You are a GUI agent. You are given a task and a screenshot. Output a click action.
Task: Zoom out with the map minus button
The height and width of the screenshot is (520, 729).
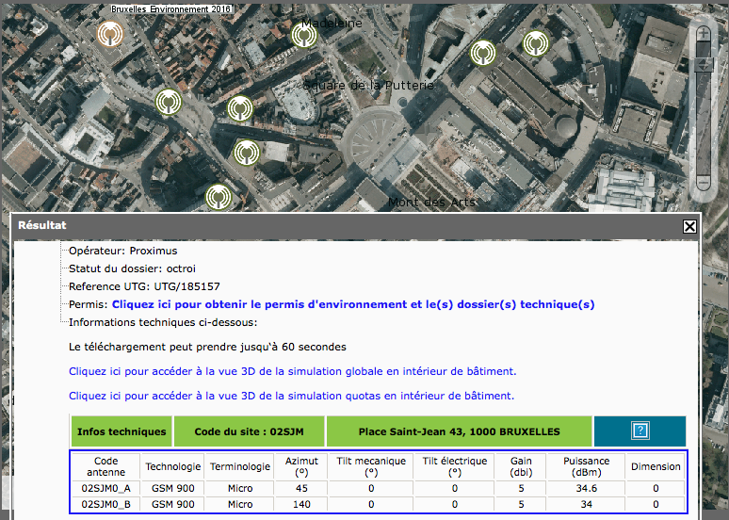point(703,182)
